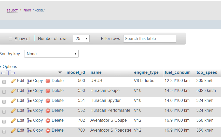Tick the checkbox of model 702 row
Screen dimensions: 221x139
(x=4, y=122)
